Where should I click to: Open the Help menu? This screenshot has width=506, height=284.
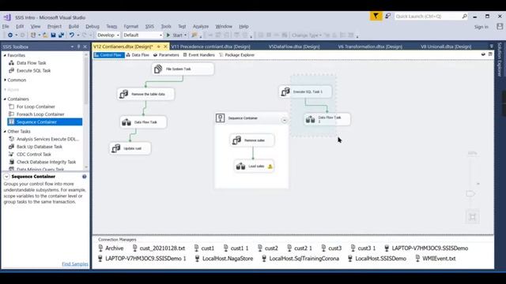tap(244, 26)
